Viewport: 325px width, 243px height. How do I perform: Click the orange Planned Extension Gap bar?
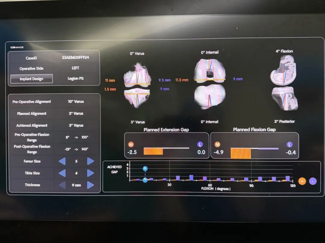(x=153, y=151)
